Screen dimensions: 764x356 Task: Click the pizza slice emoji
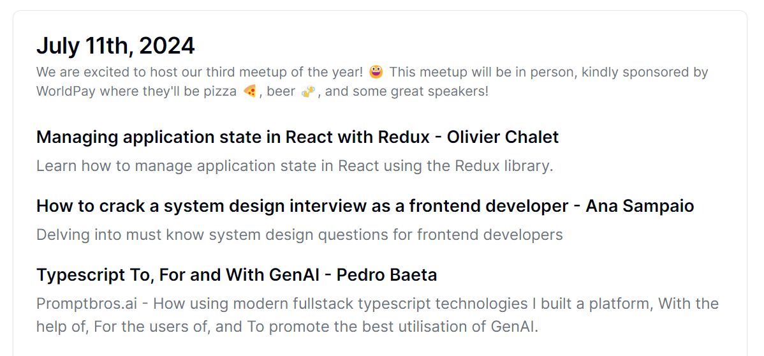249,91
